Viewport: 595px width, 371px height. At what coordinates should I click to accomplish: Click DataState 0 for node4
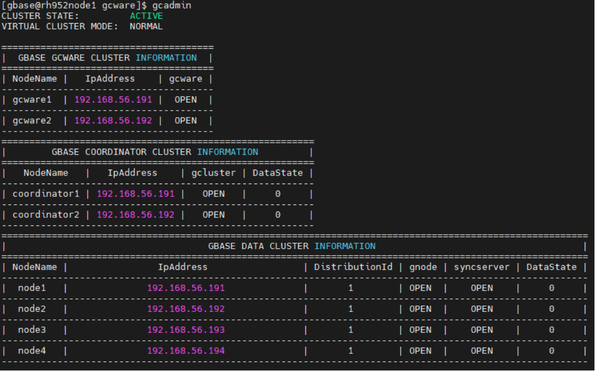551,351
